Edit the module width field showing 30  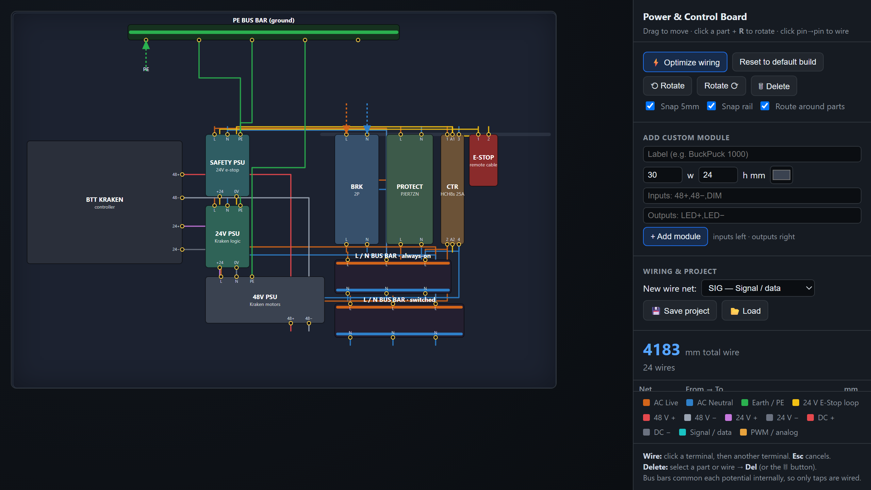(662, 175)
